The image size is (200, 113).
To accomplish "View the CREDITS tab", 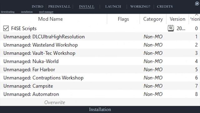I will pyautogui.click(x=165, y=6).
